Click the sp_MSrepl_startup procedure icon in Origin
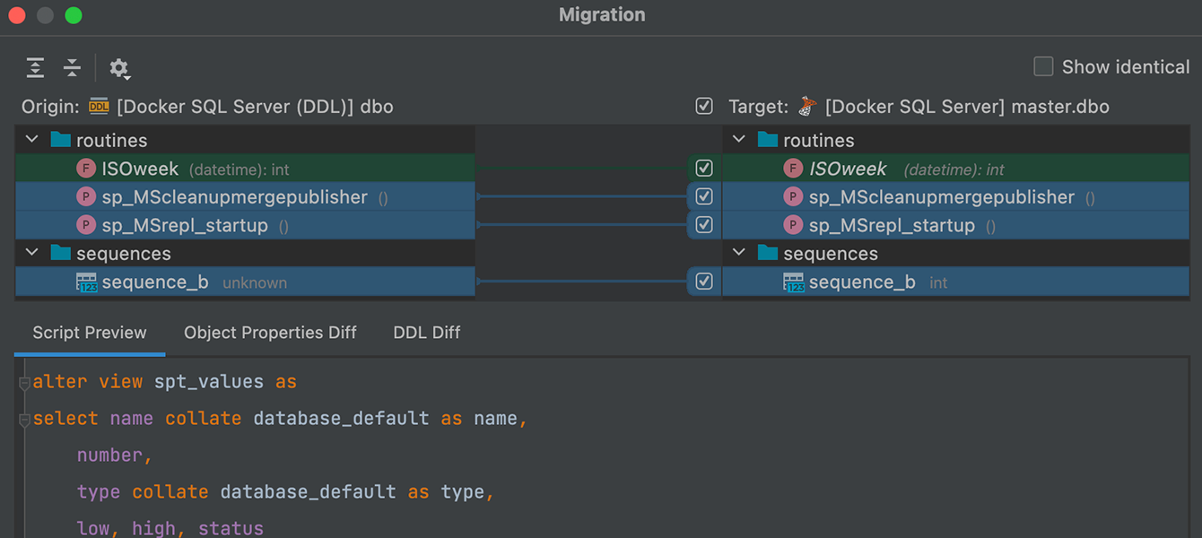 tap(86, 225)
